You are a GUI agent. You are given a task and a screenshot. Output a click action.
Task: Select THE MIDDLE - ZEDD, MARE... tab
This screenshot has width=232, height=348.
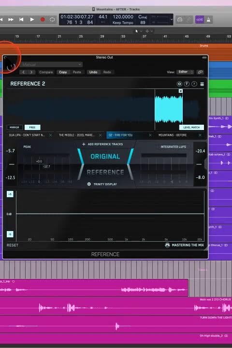pyautogui.click(x=76, y=135)
